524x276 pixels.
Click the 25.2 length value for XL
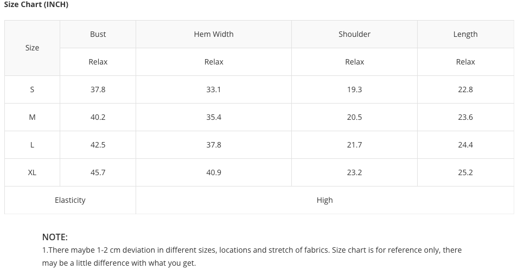465,172
